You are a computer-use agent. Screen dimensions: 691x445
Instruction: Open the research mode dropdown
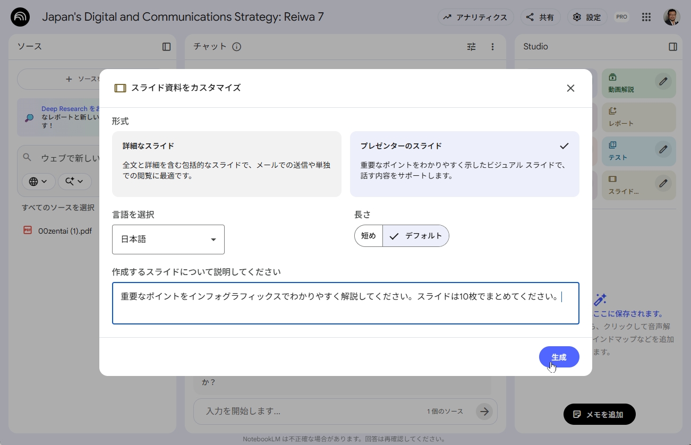tap(75, 182)
